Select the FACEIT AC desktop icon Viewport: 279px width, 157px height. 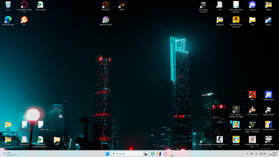click(106, 6)
